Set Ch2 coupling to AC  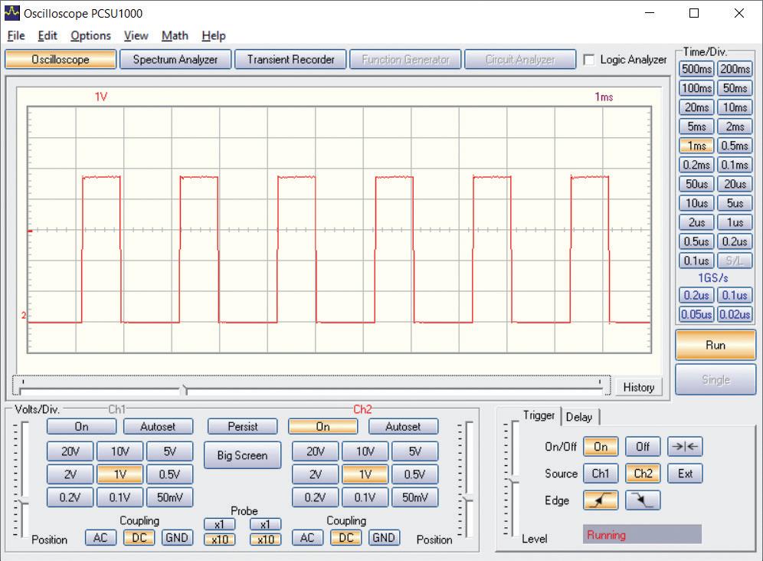(x=307, y=537)
